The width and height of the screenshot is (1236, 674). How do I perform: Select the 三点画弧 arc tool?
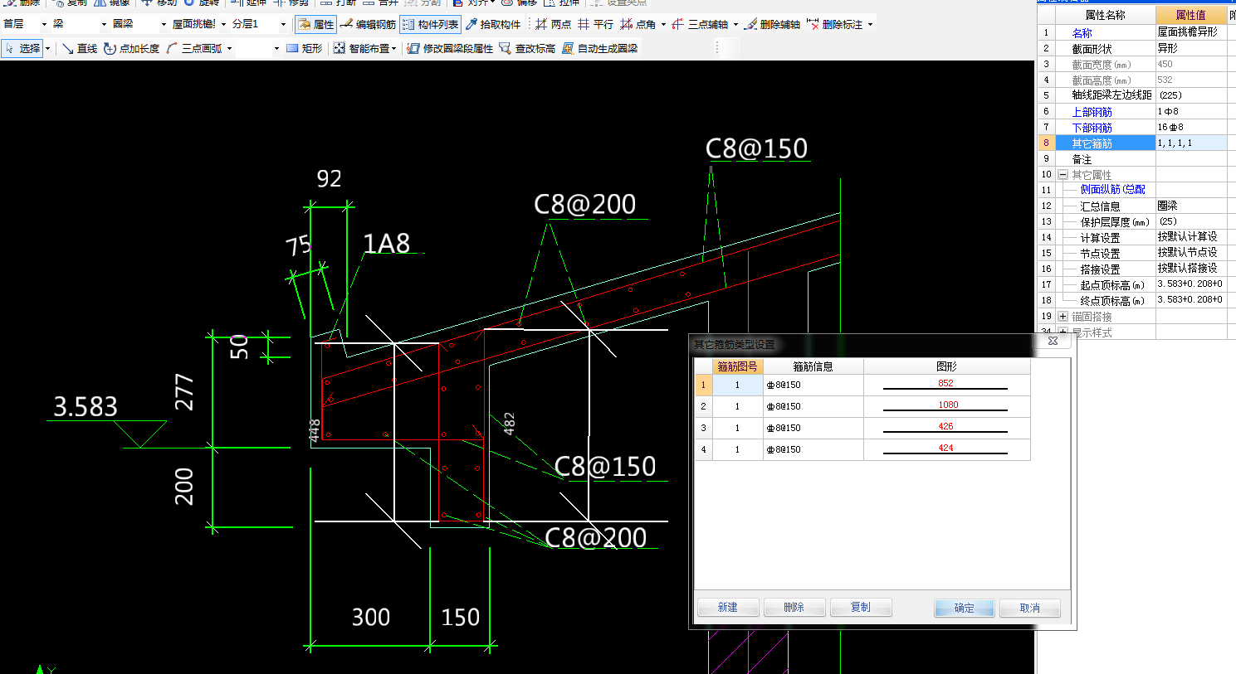194,49
